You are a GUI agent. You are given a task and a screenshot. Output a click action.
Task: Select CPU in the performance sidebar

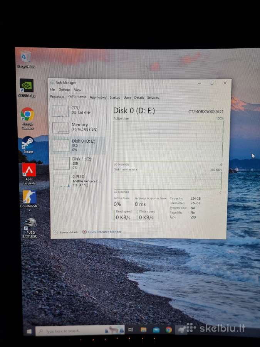point(78,110)
